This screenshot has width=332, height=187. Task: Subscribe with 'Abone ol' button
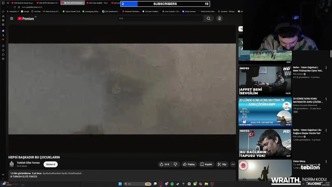(51, 164)
